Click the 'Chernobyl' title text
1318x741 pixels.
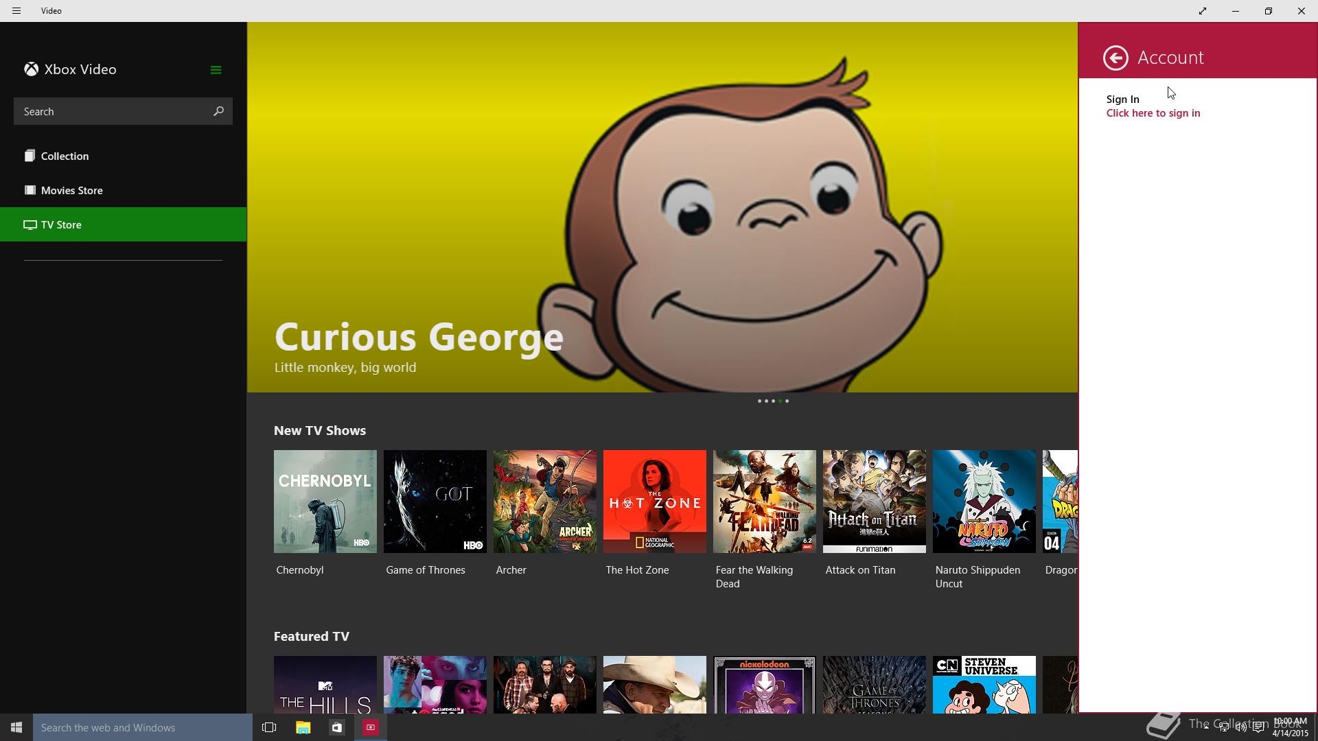[x=299, y=570]
